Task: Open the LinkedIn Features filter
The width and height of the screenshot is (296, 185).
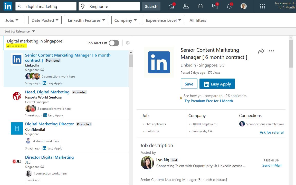Action: click(x=87, y=20)
